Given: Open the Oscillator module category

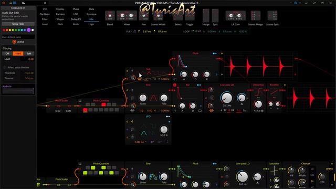Looking at the screenshot, I should (45, 14).
